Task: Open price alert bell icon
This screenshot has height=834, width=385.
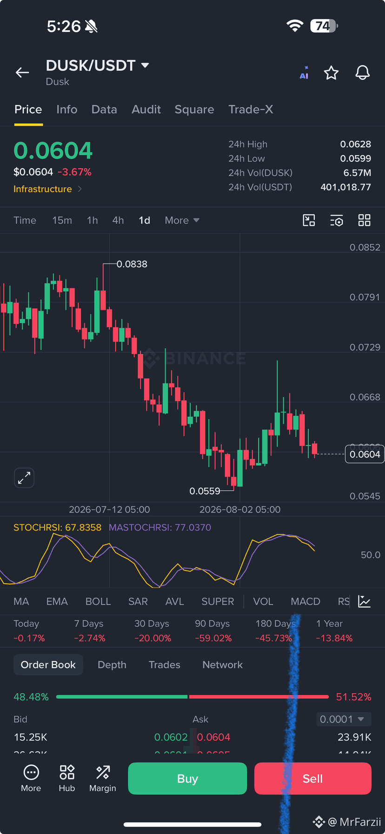Action: point(363,73)
